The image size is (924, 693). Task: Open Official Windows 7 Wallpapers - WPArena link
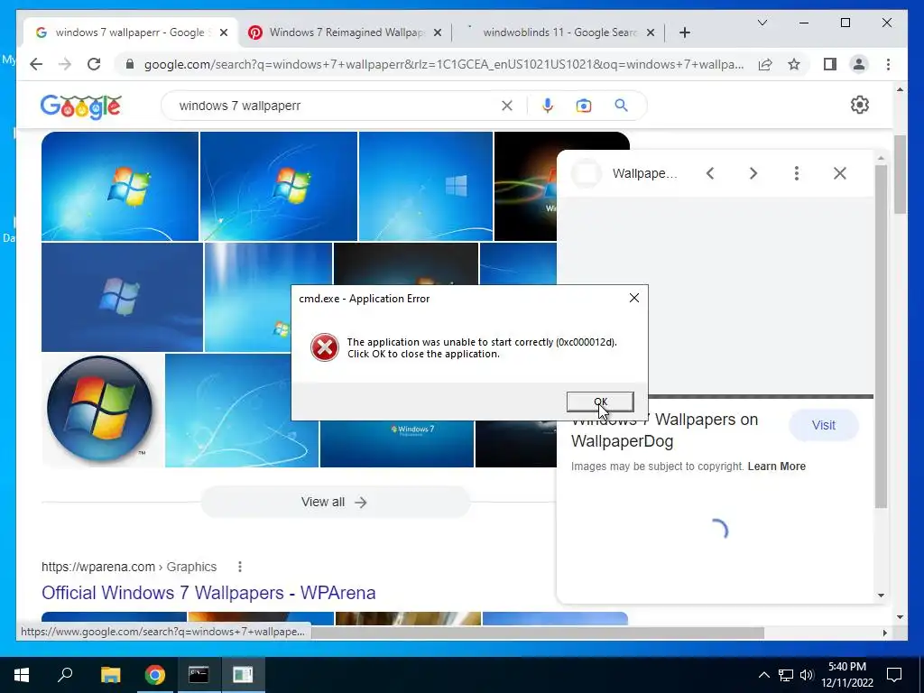tap(208, 592)
